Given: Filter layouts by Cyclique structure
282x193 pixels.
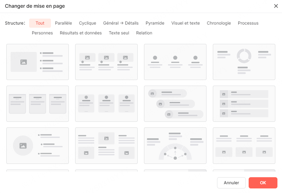Looking at the screenshot, I should click(x=87, y=23).
